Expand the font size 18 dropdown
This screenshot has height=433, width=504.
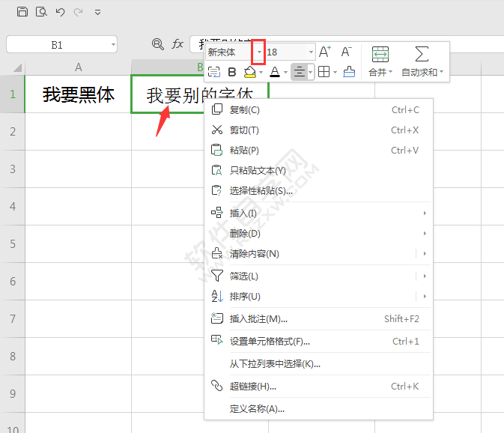[311, 52]
